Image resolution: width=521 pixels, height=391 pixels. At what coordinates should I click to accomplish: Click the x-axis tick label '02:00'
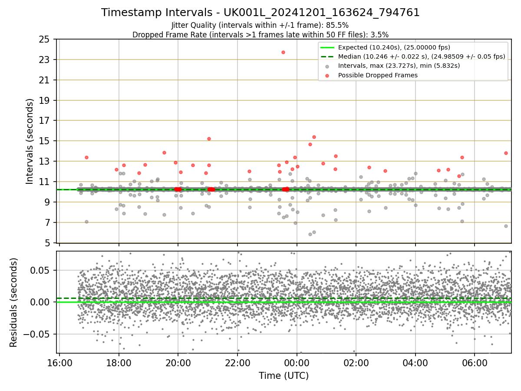coord(356,362)
